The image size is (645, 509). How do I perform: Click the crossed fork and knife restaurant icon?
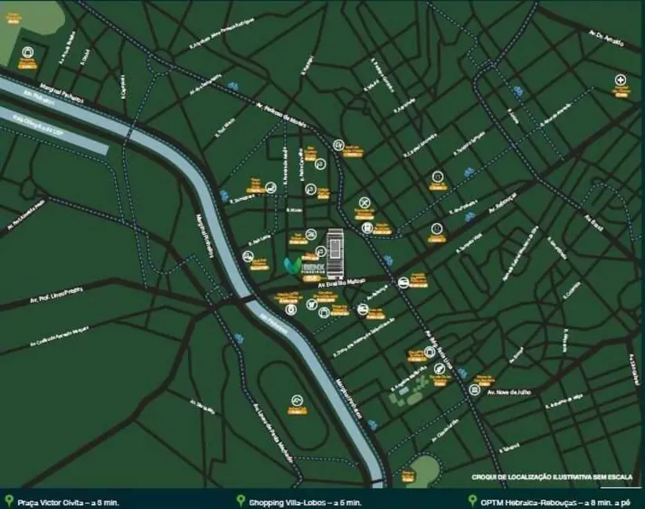click(364, 201)
